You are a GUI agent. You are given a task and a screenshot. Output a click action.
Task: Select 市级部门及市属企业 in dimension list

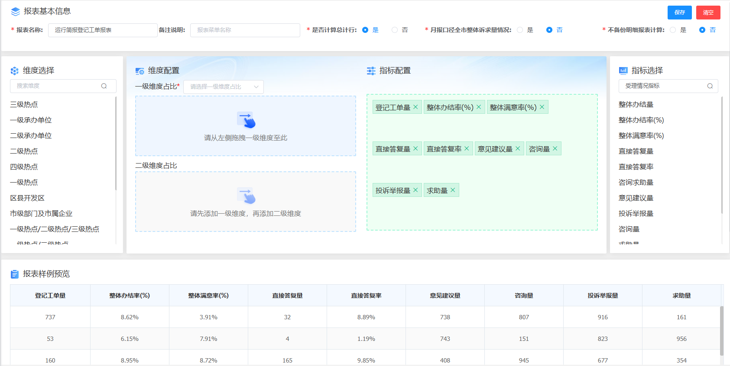point(41,213)
